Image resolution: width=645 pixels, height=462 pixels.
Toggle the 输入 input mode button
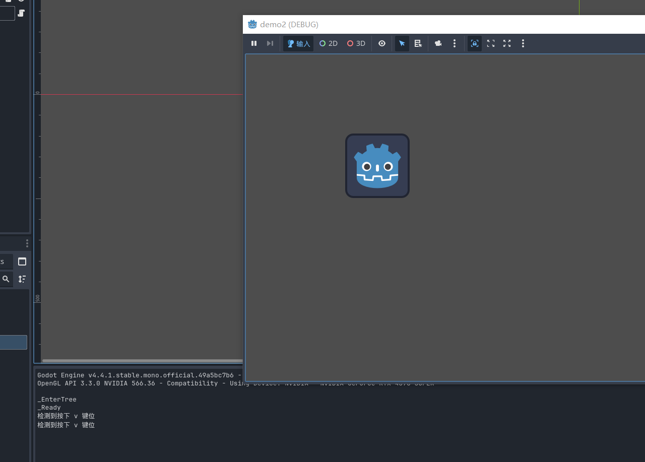tap(298, 43)
